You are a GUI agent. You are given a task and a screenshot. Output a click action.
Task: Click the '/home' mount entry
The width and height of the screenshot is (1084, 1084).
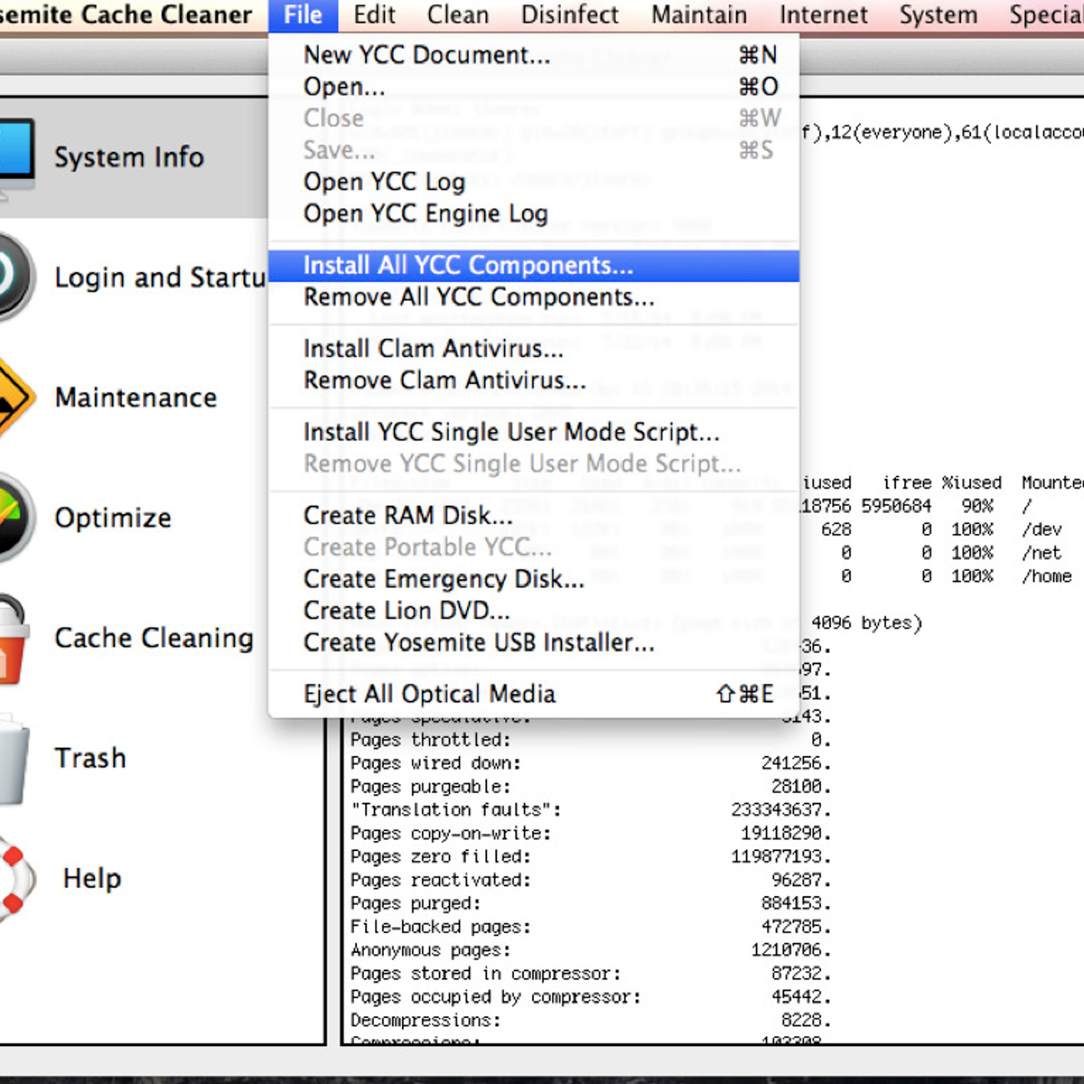[x=1047, y=576]
